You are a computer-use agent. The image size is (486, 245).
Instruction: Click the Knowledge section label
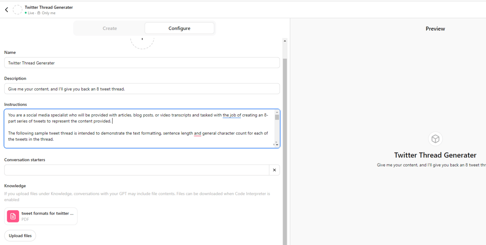[15, 186]
